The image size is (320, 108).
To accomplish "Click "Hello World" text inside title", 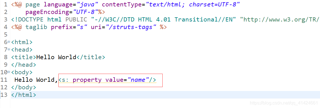I will (56, 57).
